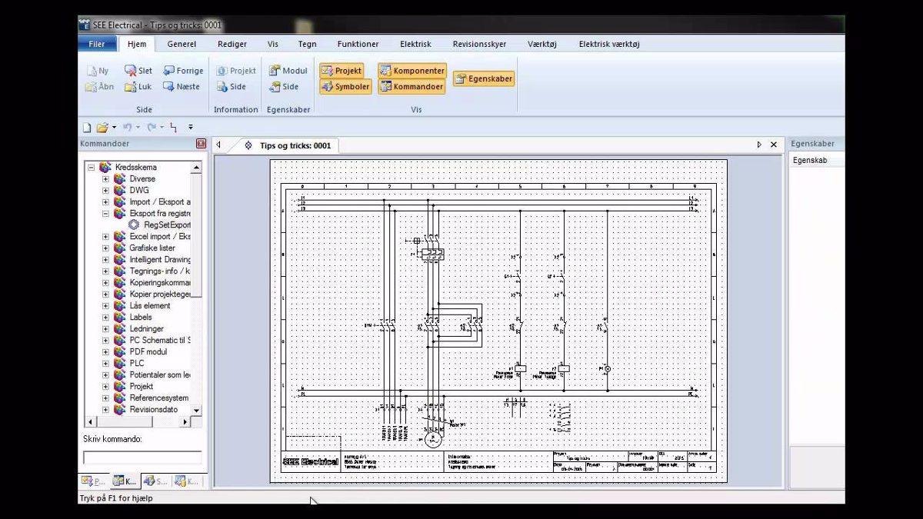Select the Lås element tree item
This screenshot has height=519, width=923.
(150, 305)
